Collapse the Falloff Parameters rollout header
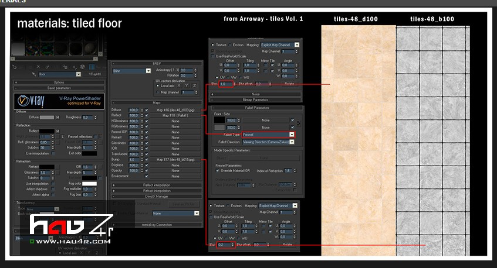This screenshot has height=268, width=497. point(257,108)
